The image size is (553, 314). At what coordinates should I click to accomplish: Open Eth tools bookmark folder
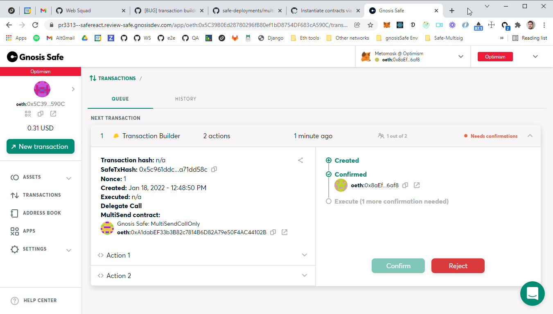point(305,38)
